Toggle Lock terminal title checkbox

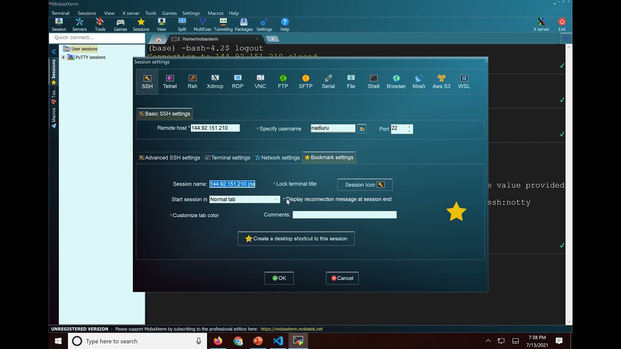pos(274,184)
